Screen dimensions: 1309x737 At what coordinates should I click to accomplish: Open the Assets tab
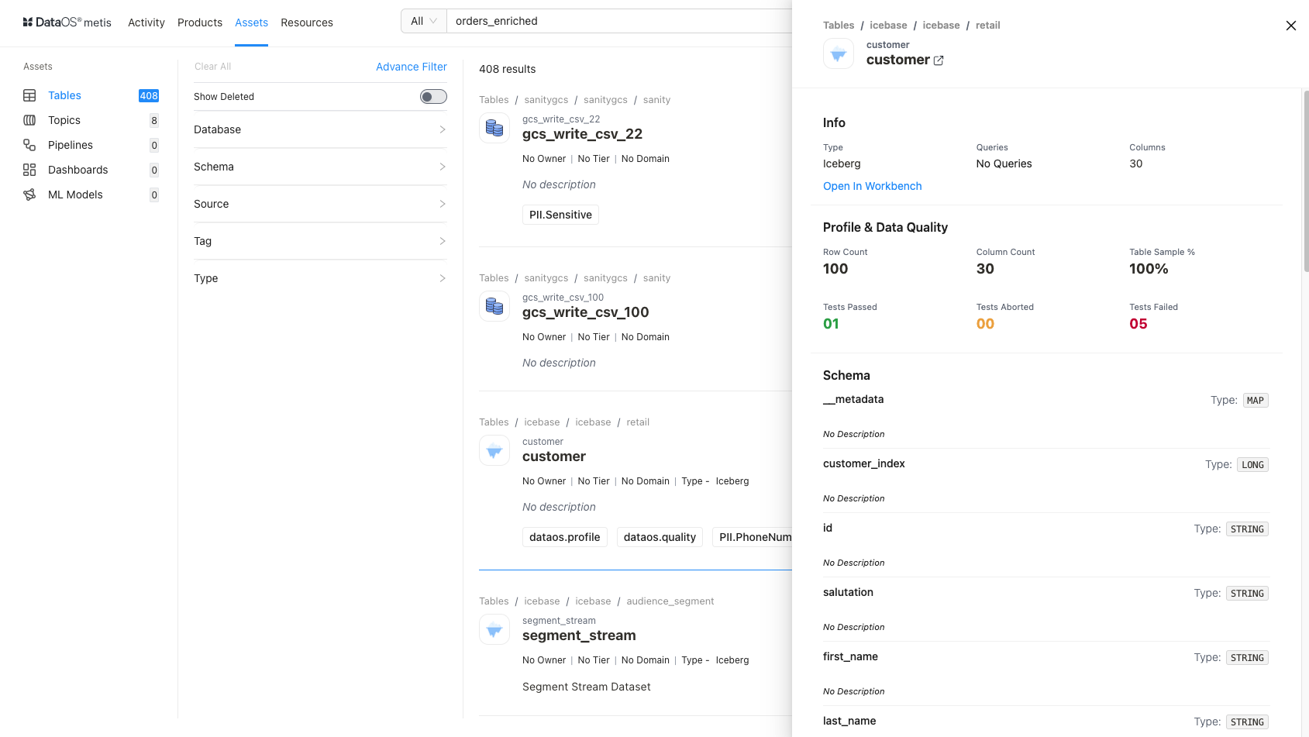point(252,22)
